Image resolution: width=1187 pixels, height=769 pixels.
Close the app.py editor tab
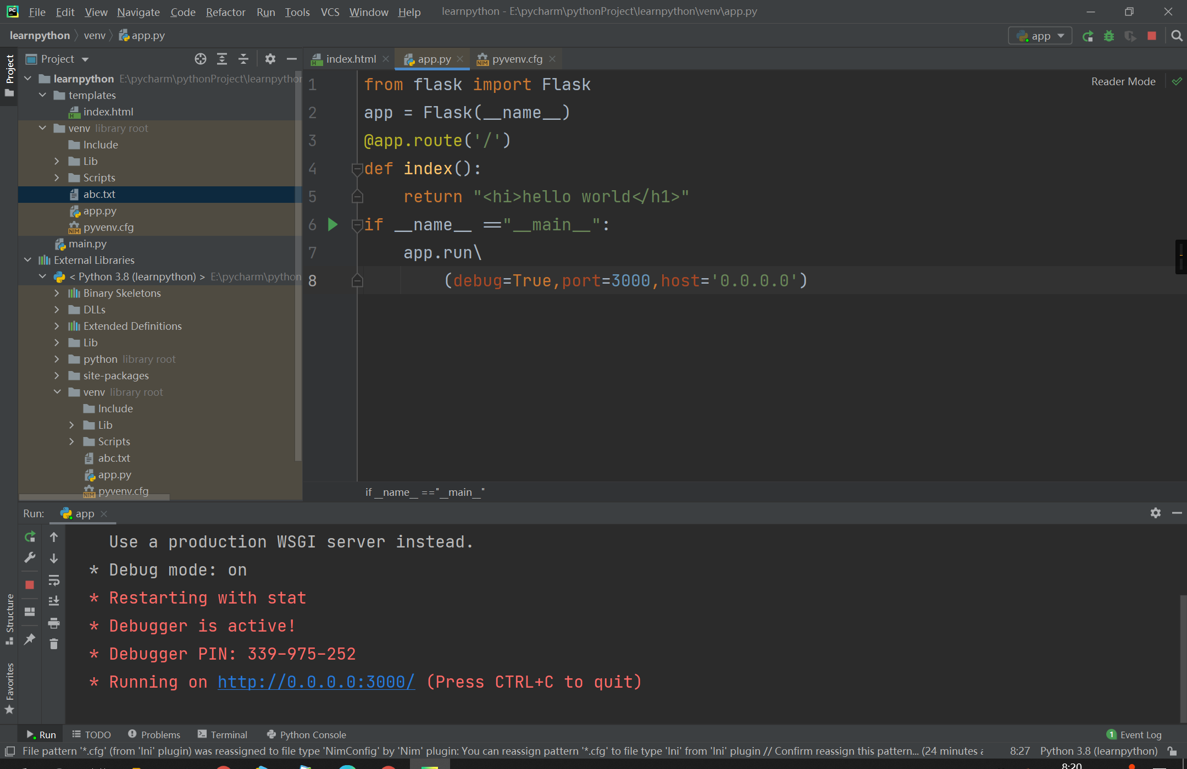coord(460,59)
